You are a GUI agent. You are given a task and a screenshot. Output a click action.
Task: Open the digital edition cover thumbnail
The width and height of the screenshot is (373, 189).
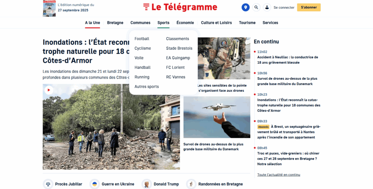pyautogui.click(x=49, y=8)
